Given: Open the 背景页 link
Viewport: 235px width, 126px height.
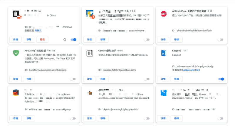Looking at the screenshot, I should pos(38,31).
